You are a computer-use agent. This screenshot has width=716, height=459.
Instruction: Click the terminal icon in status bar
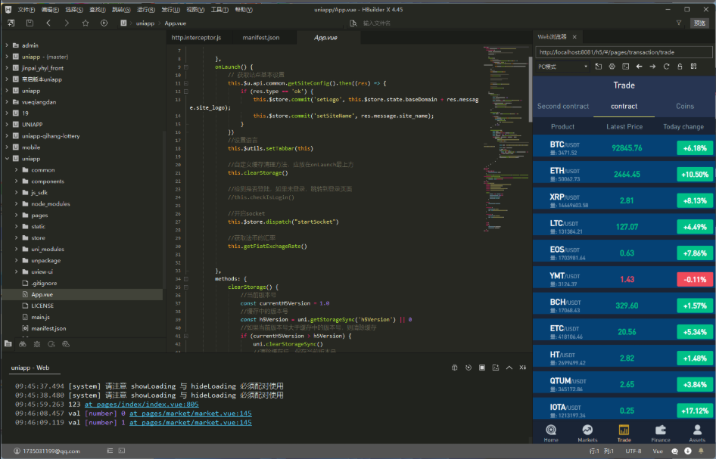121,451
